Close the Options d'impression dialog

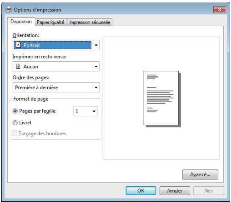click(x=220, y=10)
